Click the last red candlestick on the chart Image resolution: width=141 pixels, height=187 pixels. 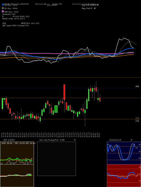pyautogui.click(x=100, y=99)
